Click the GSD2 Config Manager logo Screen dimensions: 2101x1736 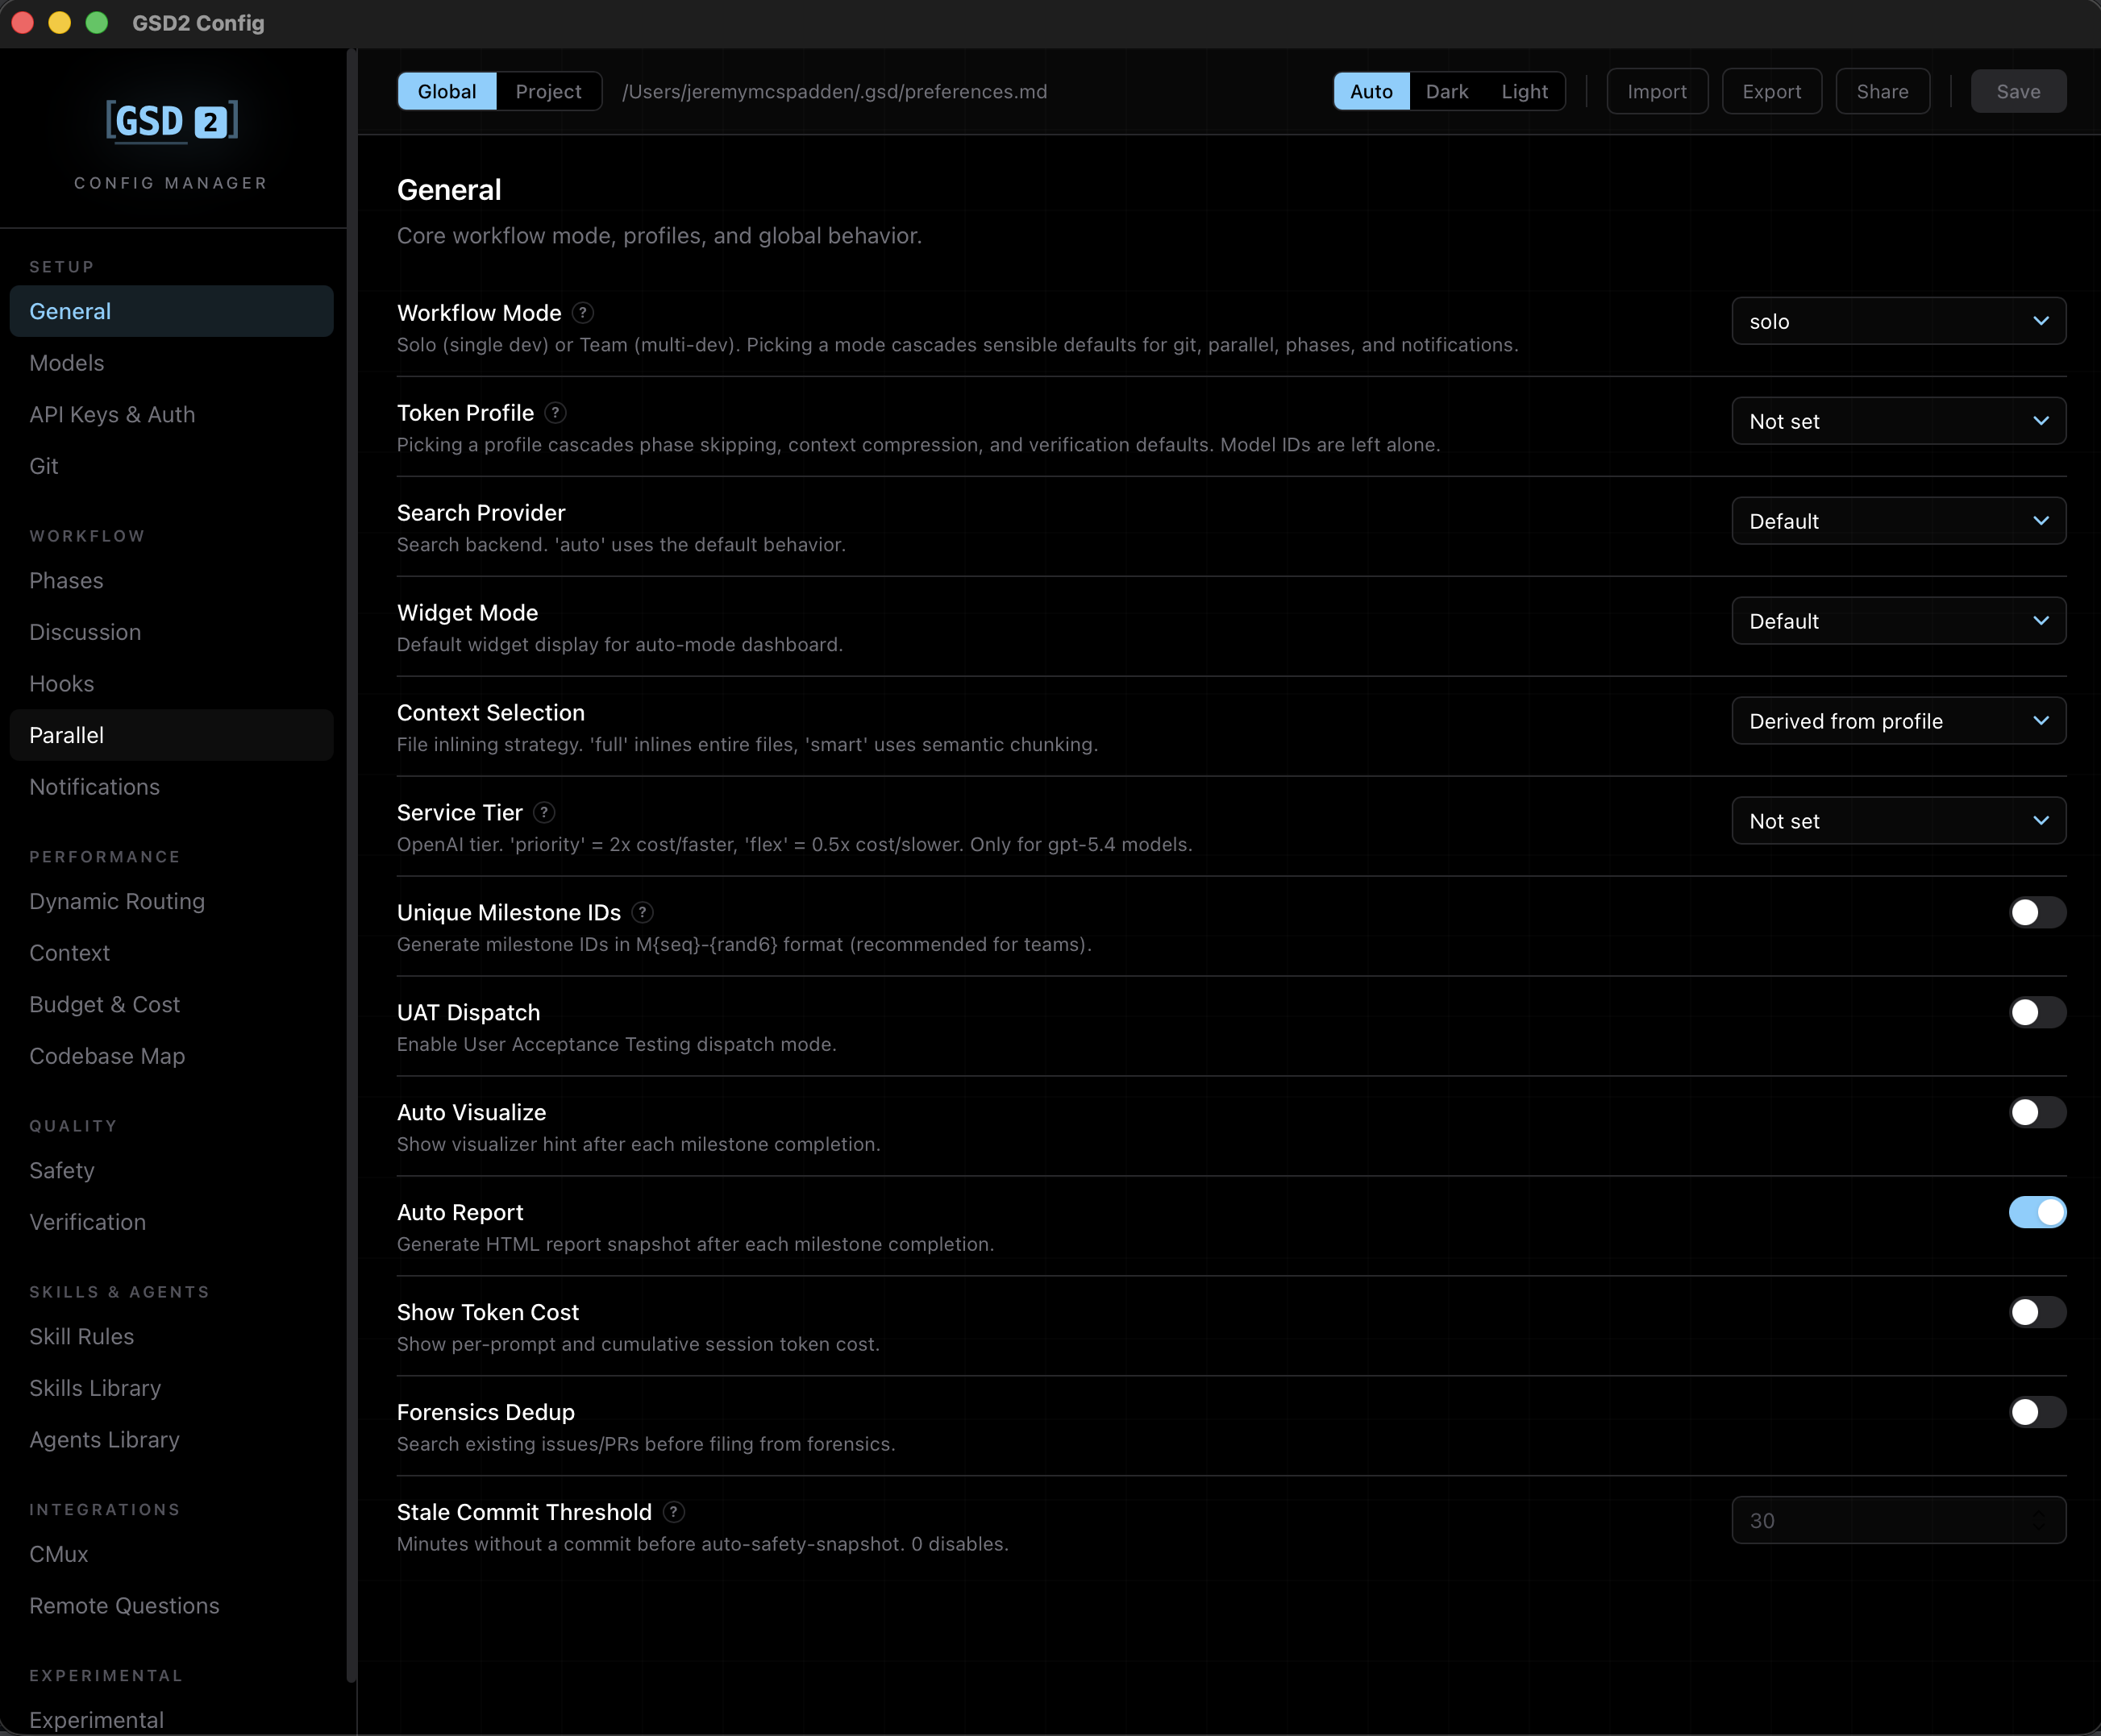(x=171, y=121)
